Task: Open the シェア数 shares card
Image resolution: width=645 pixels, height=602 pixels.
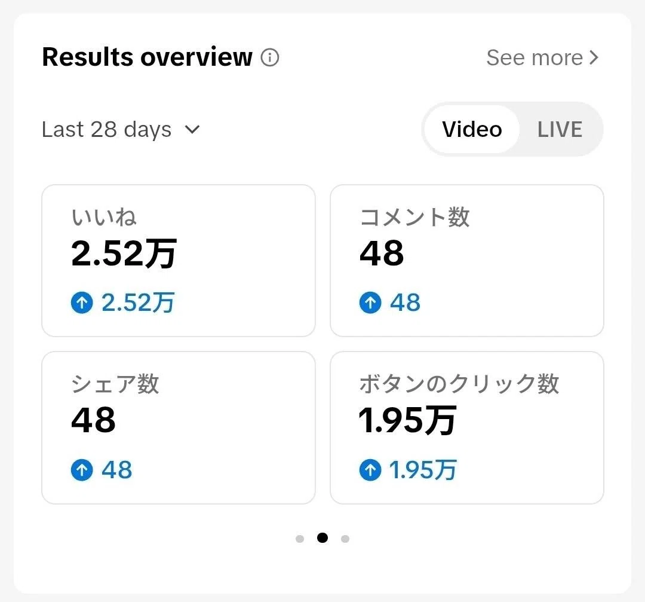Action: [179, 428]
